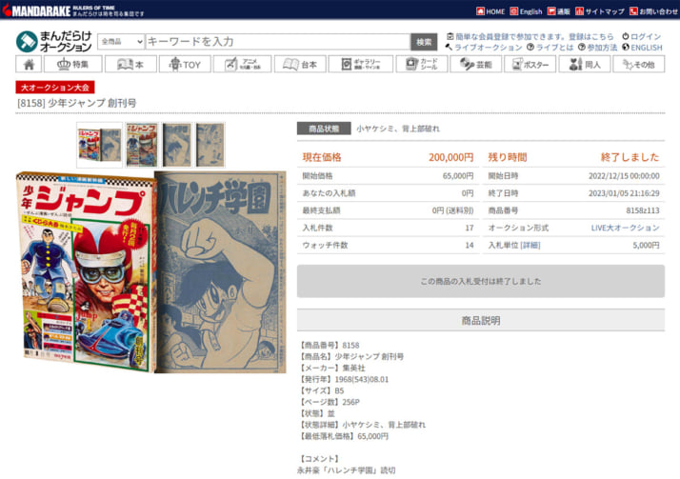Open the アニメ cel category tab
680x479 pixels.
click(x=242, y=64)
